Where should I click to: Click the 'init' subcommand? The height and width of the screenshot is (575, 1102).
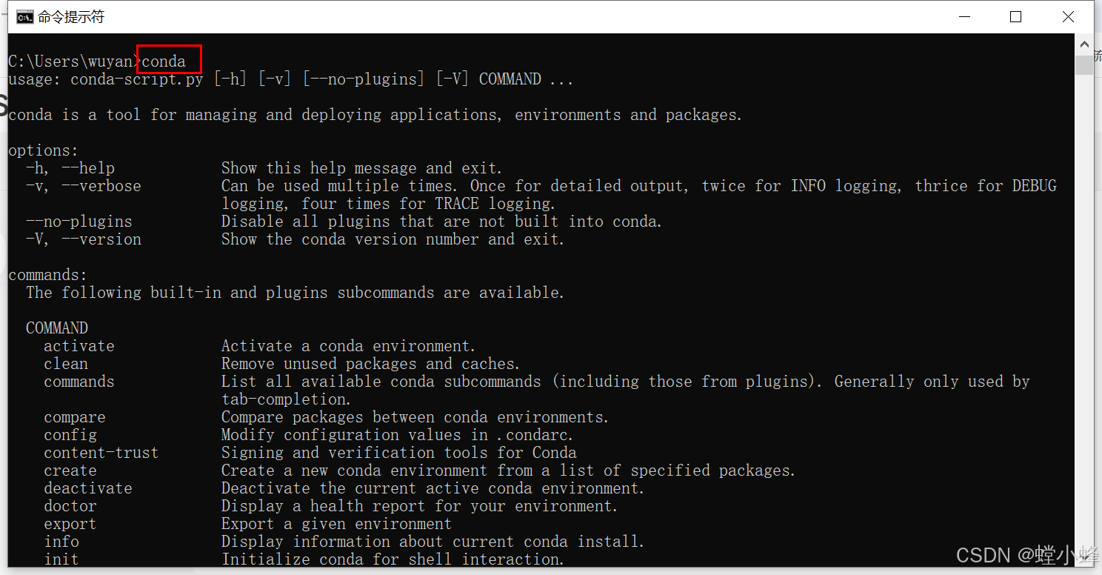(61, 559)
